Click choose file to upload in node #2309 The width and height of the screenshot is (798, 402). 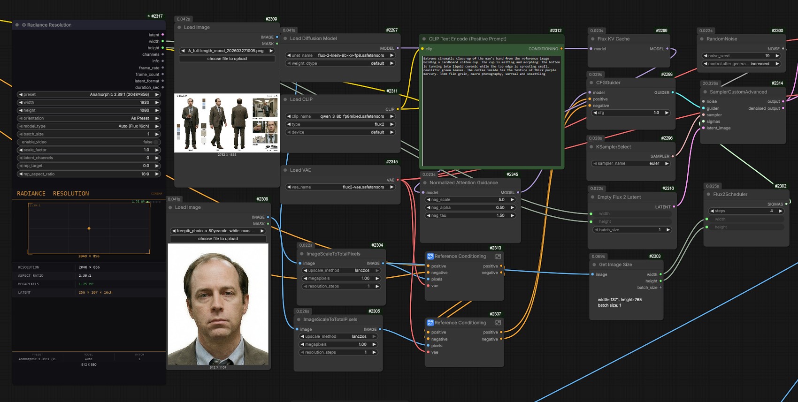tap(227, 59)
